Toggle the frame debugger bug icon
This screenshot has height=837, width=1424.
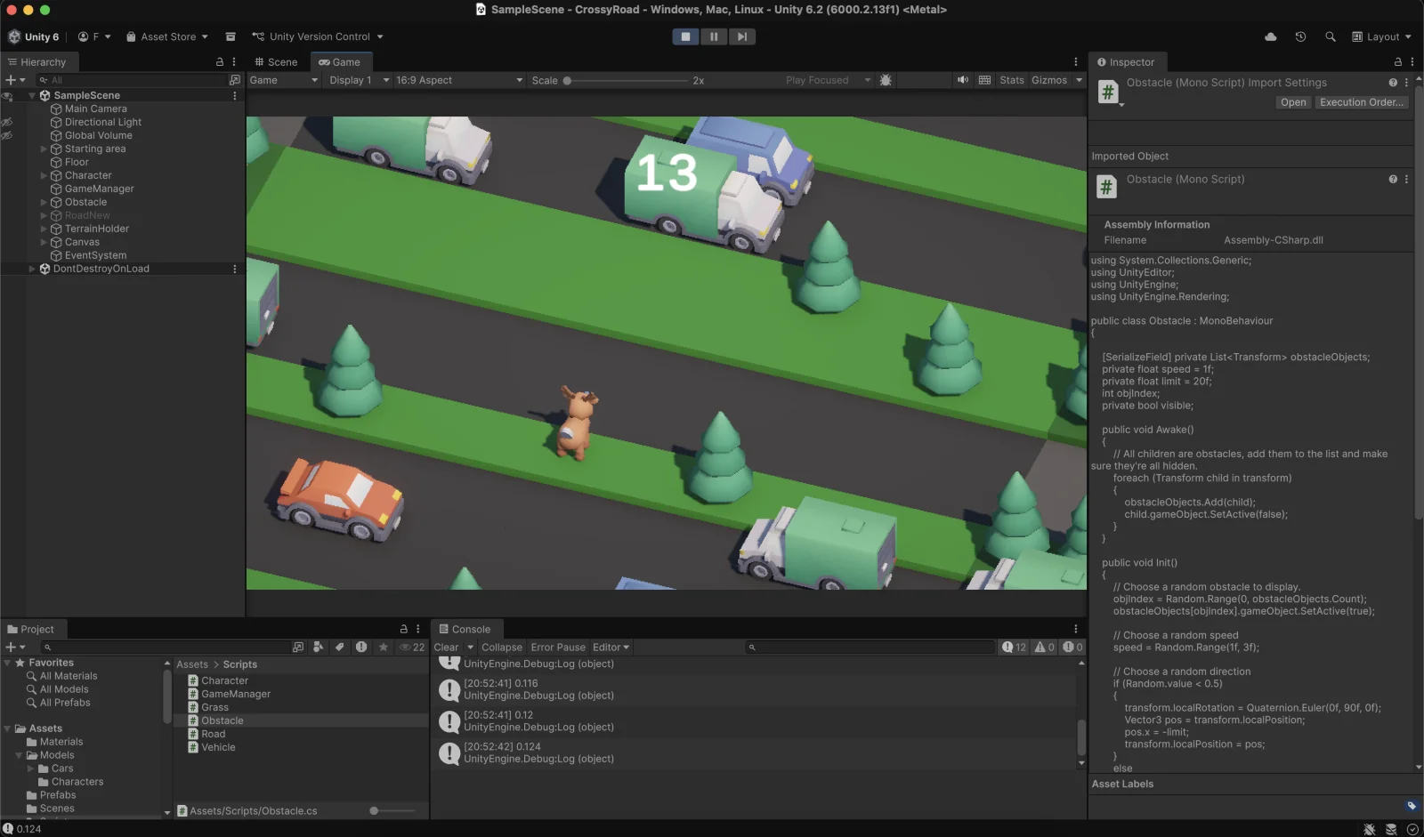886,80
